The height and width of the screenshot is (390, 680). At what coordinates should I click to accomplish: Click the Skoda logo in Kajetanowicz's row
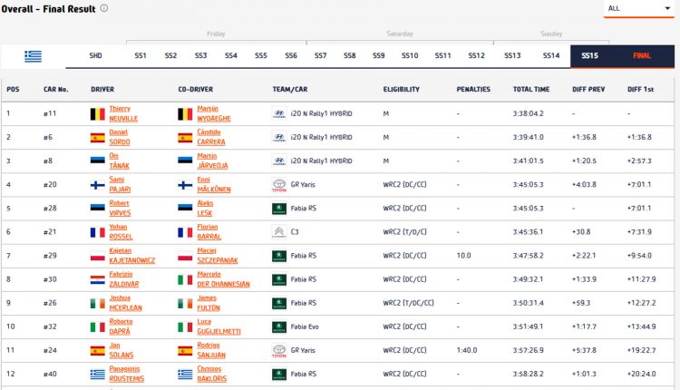click(x=279, y=256)
